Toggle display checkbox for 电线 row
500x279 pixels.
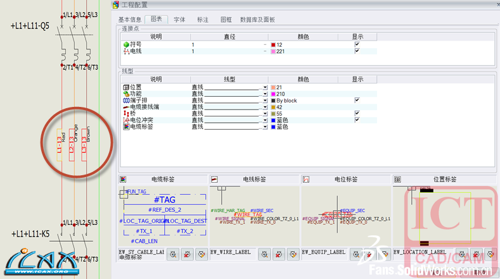pos(357,51)
